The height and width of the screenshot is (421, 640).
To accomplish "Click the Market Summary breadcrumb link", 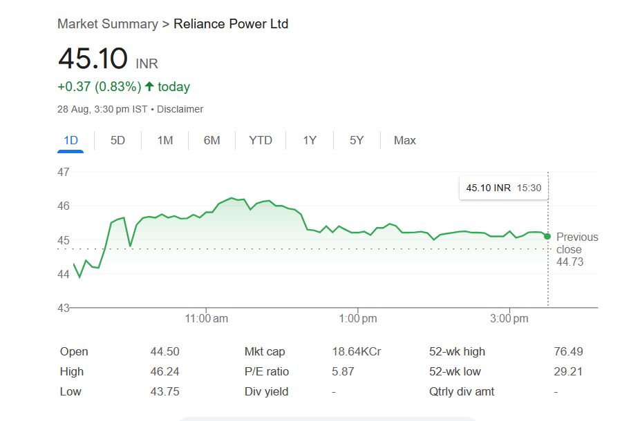I will click(x=107, y=24).
